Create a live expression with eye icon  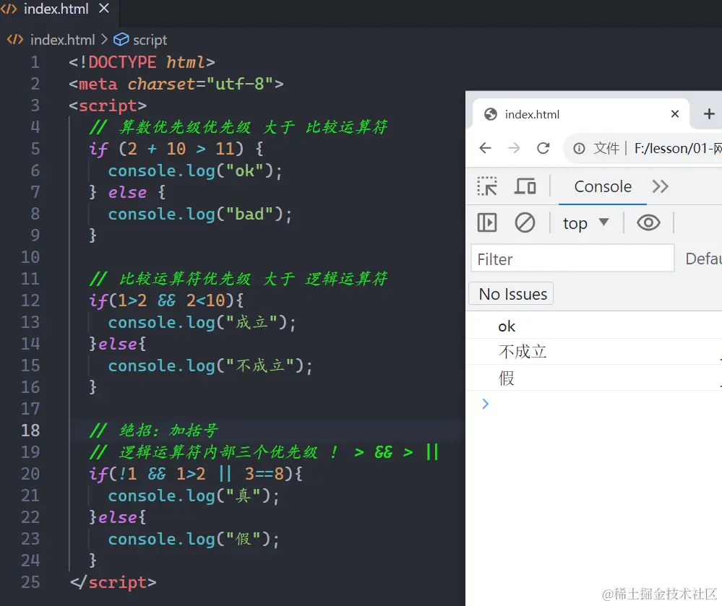[x=648, y=222]
